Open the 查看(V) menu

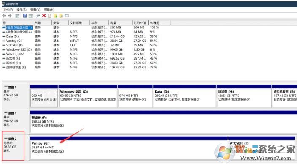(x=35, y=10)
